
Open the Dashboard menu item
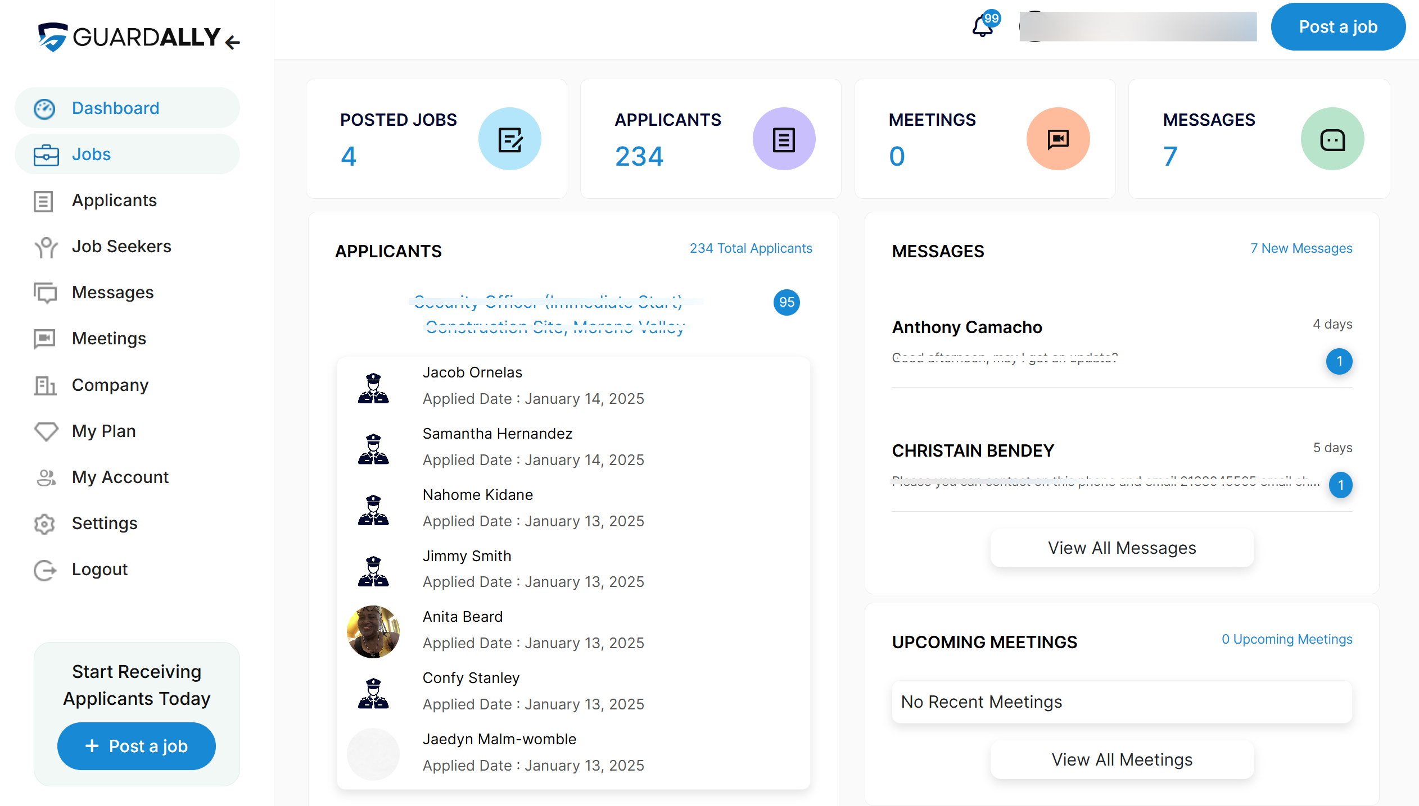[115, 108]
